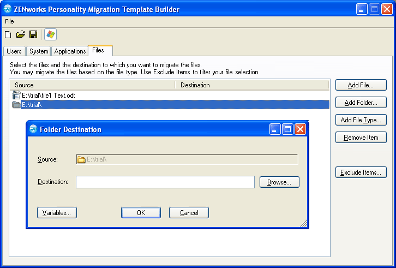Click the dialog resize grip corner
The width and height of the screenshot is (396, 268).
pos(304,223)
